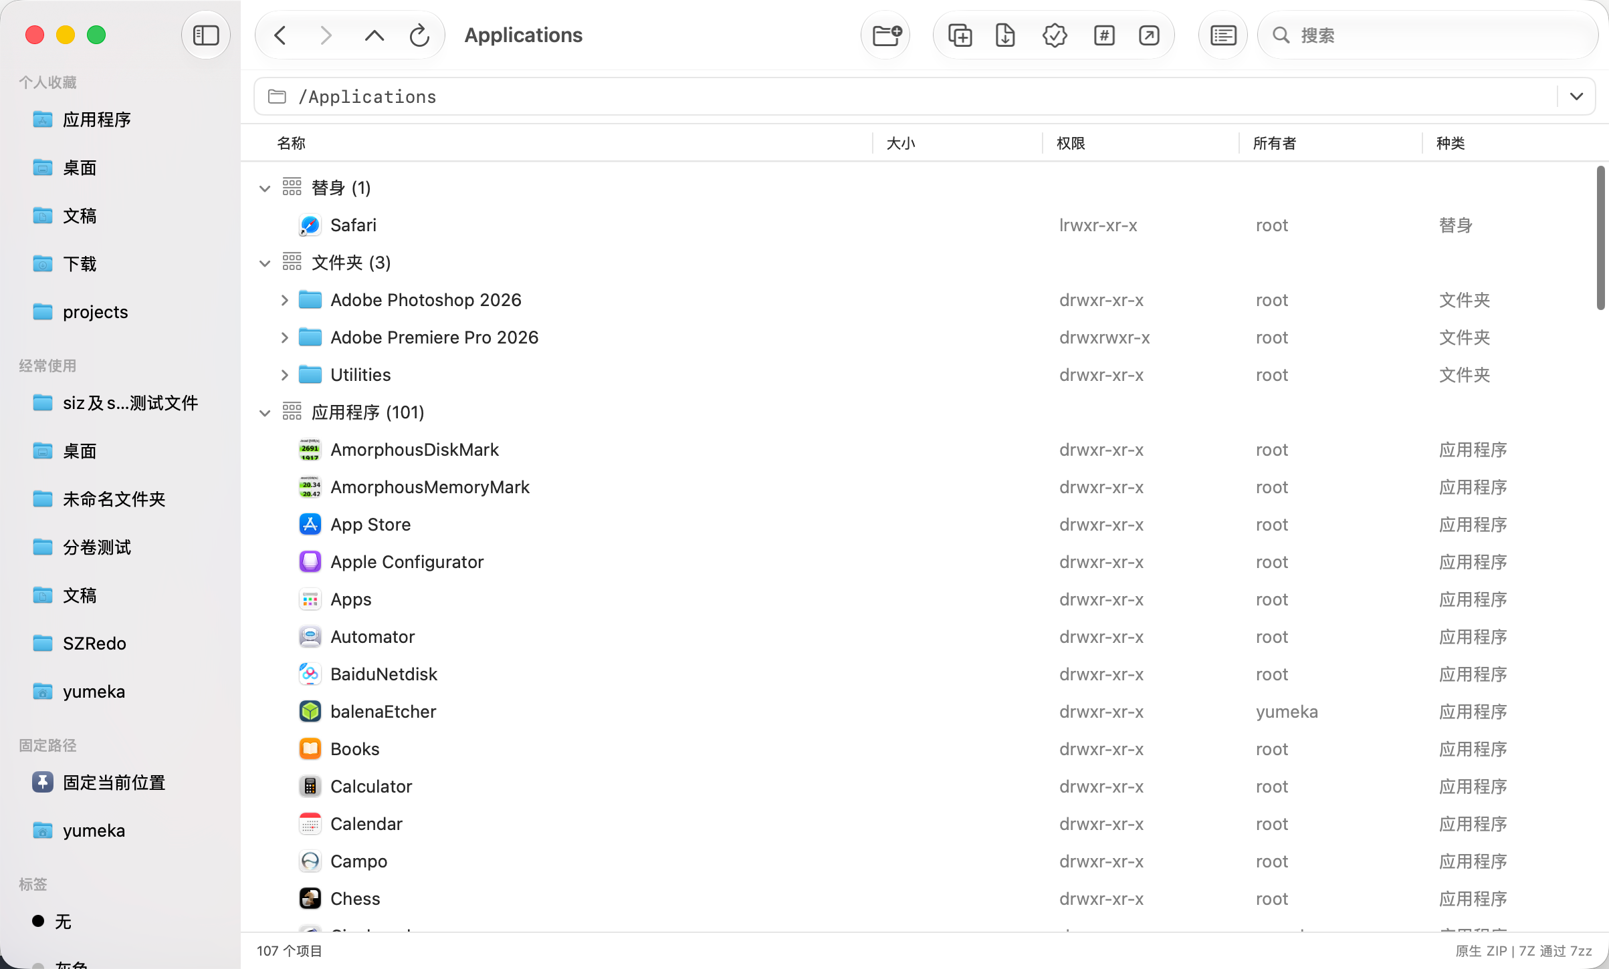Screen dimensions: 1609x969
Task: Create a new folder using the toolbar icon
Action: 887,35
